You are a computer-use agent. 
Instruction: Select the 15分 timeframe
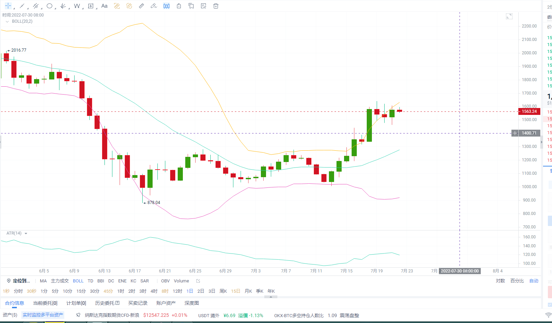point(81,291)
